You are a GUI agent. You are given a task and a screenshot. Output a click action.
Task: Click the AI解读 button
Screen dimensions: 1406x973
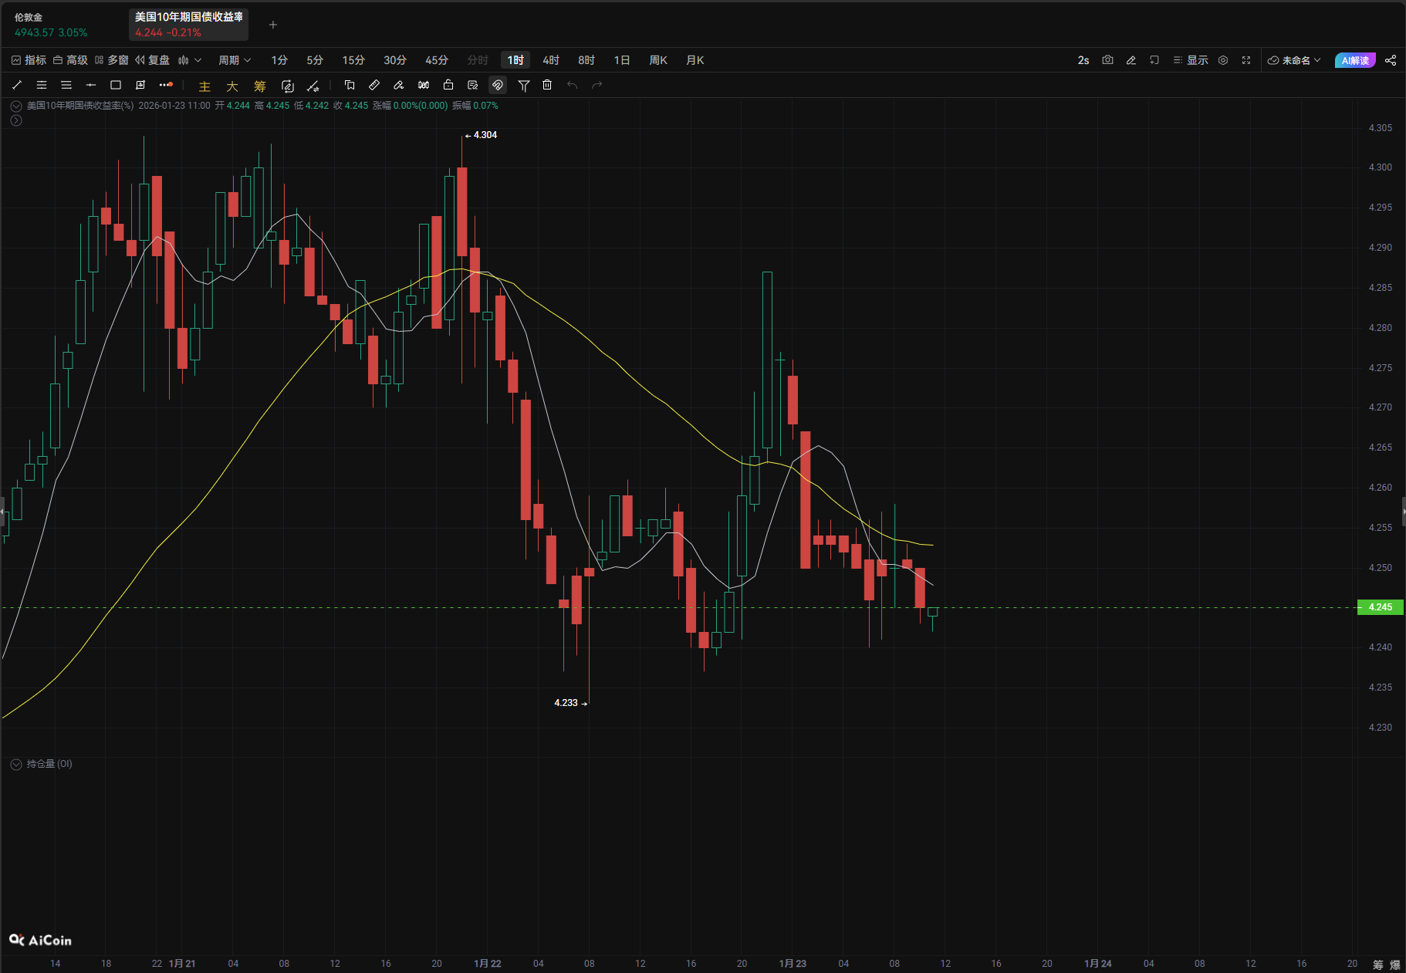[1355, 60]
